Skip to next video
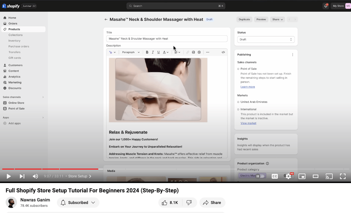 [22, 176]
